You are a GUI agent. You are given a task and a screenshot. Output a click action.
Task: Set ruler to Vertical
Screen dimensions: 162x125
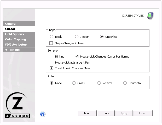point(99,83)
